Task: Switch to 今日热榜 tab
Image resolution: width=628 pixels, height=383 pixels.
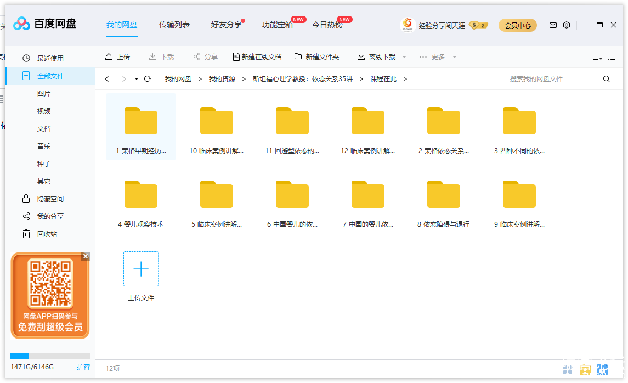Action: point(327,25)
